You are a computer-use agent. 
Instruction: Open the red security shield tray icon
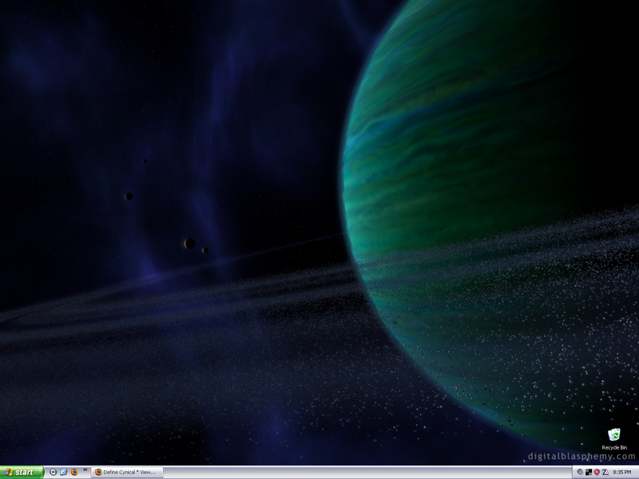597,472
